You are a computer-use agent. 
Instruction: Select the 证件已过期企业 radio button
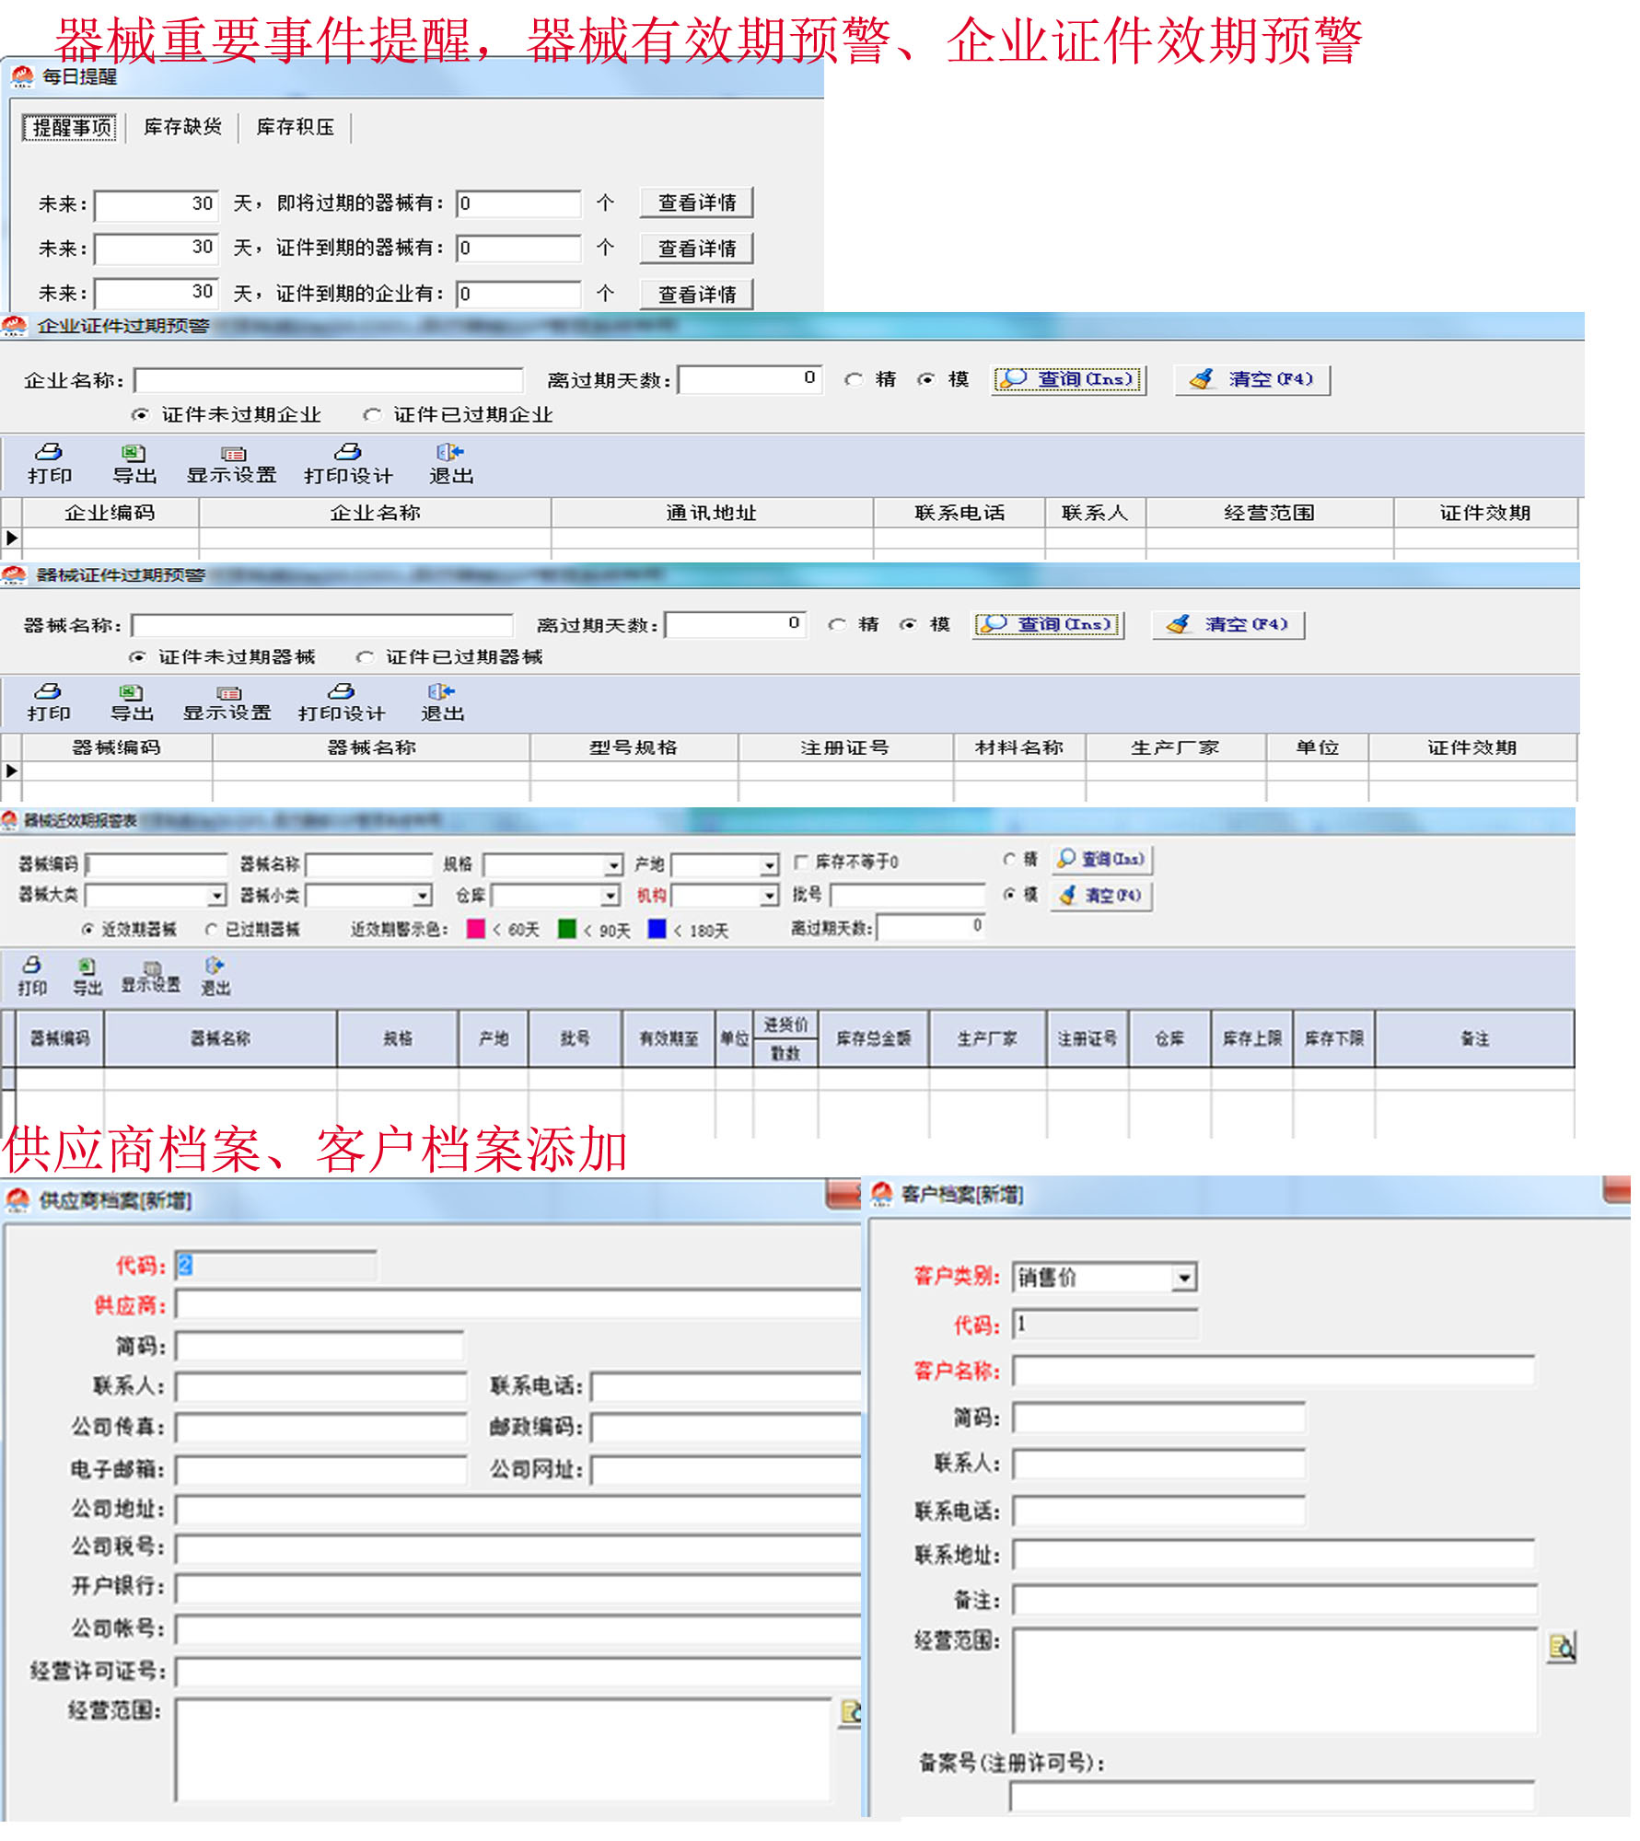coord(372,415)
